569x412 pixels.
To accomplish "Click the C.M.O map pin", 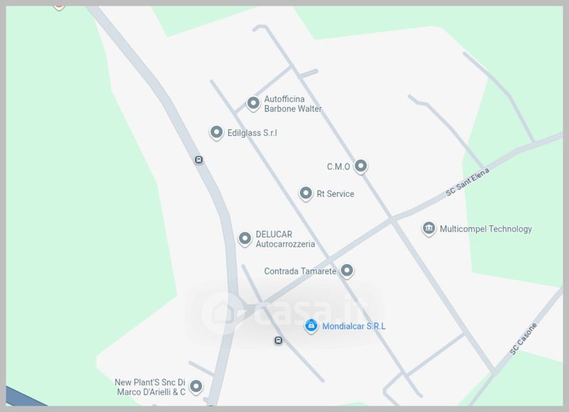I will click(361, 167).
